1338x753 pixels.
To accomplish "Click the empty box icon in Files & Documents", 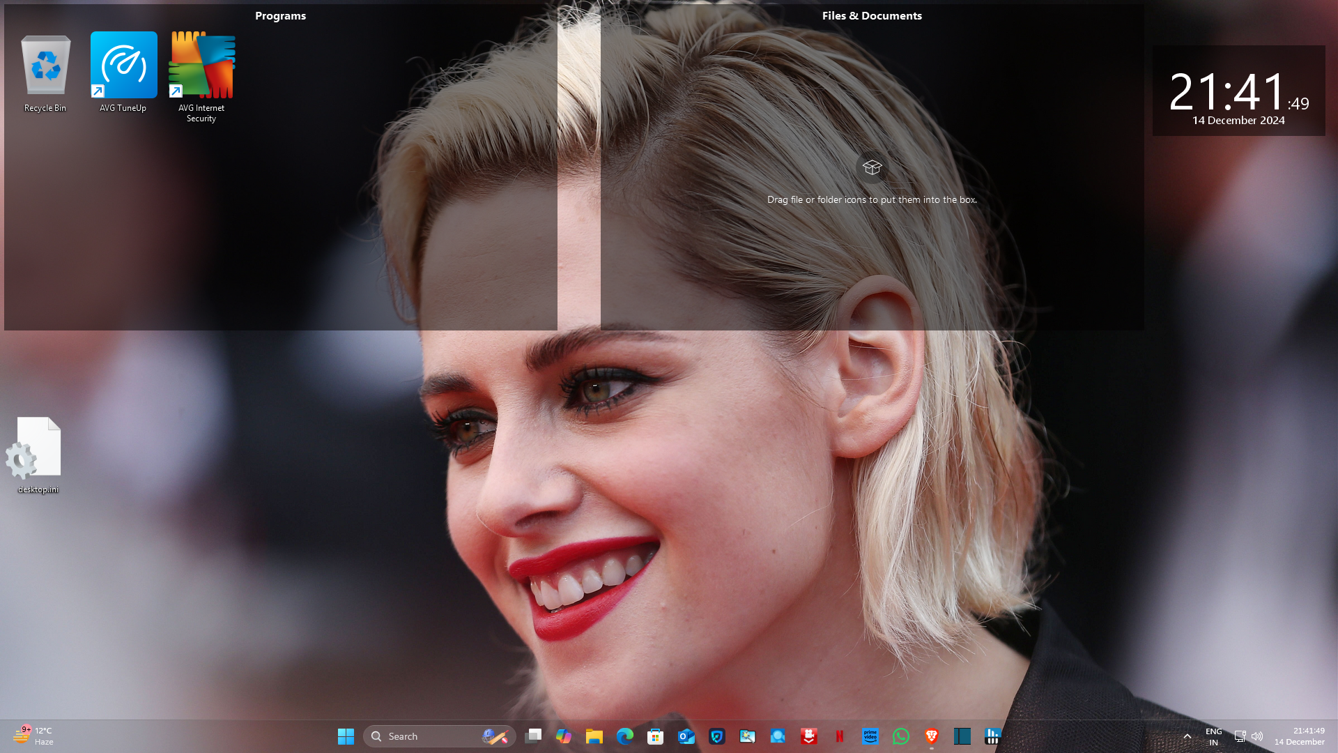I will click(x=872, y=167).
